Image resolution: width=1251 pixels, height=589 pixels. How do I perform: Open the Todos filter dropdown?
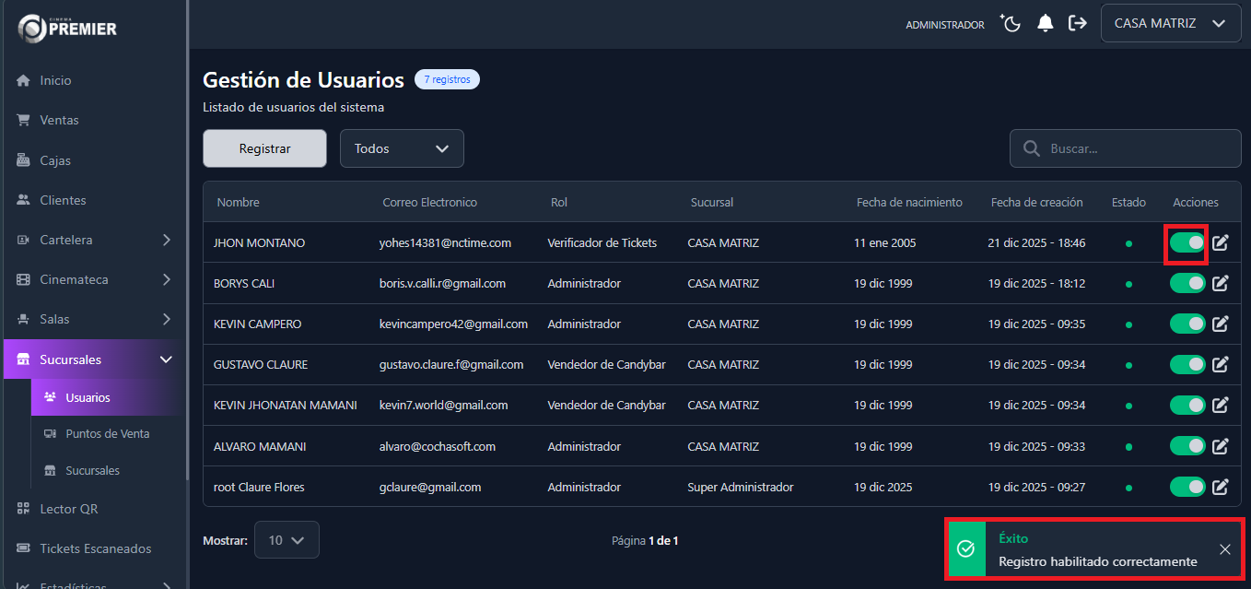pyautogui.click(x=402, y=148)
